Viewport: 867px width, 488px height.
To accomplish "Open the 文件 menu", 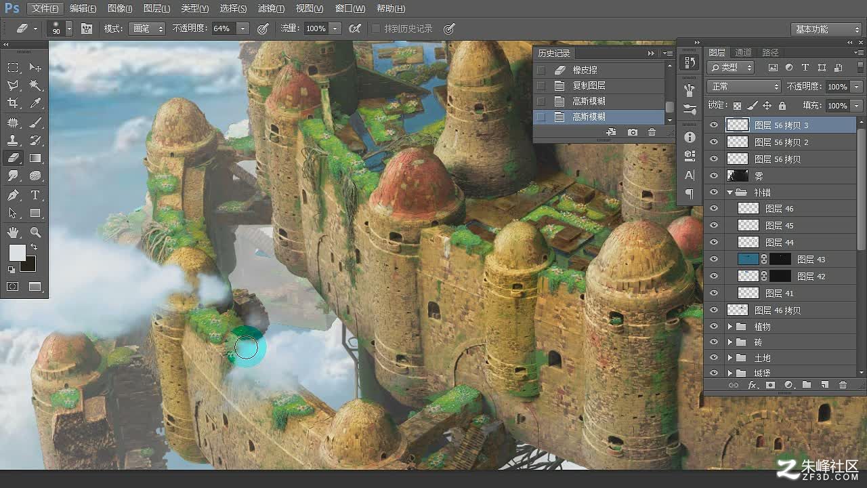I will pos(45,9).
